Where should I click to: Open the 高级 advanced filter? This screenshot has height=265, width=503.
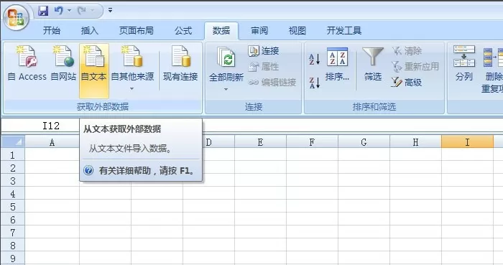(x=407, y=83)
